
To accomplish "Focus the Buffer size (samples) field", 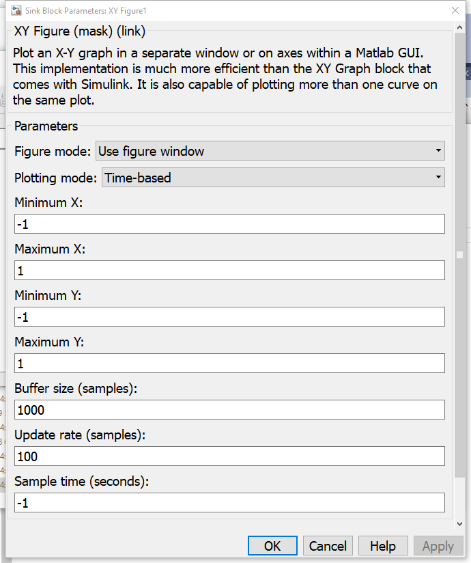I will [229, 410].
